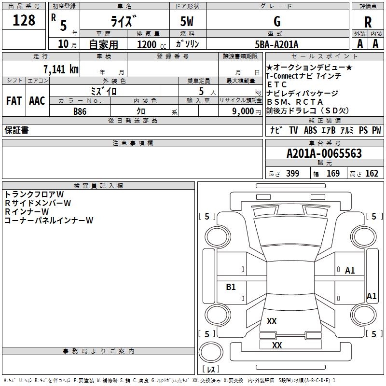The image size is (386, 386).
Task: Click displacement 1200 cc
Action: pyautogui.click(x=152, y=44)
